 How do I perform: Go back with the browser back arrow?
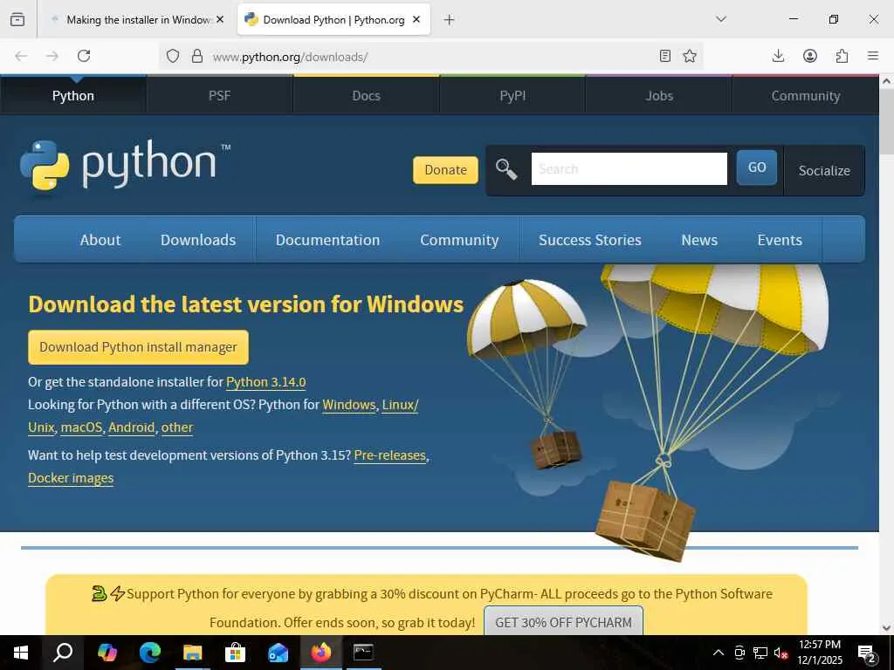(21, 56)
